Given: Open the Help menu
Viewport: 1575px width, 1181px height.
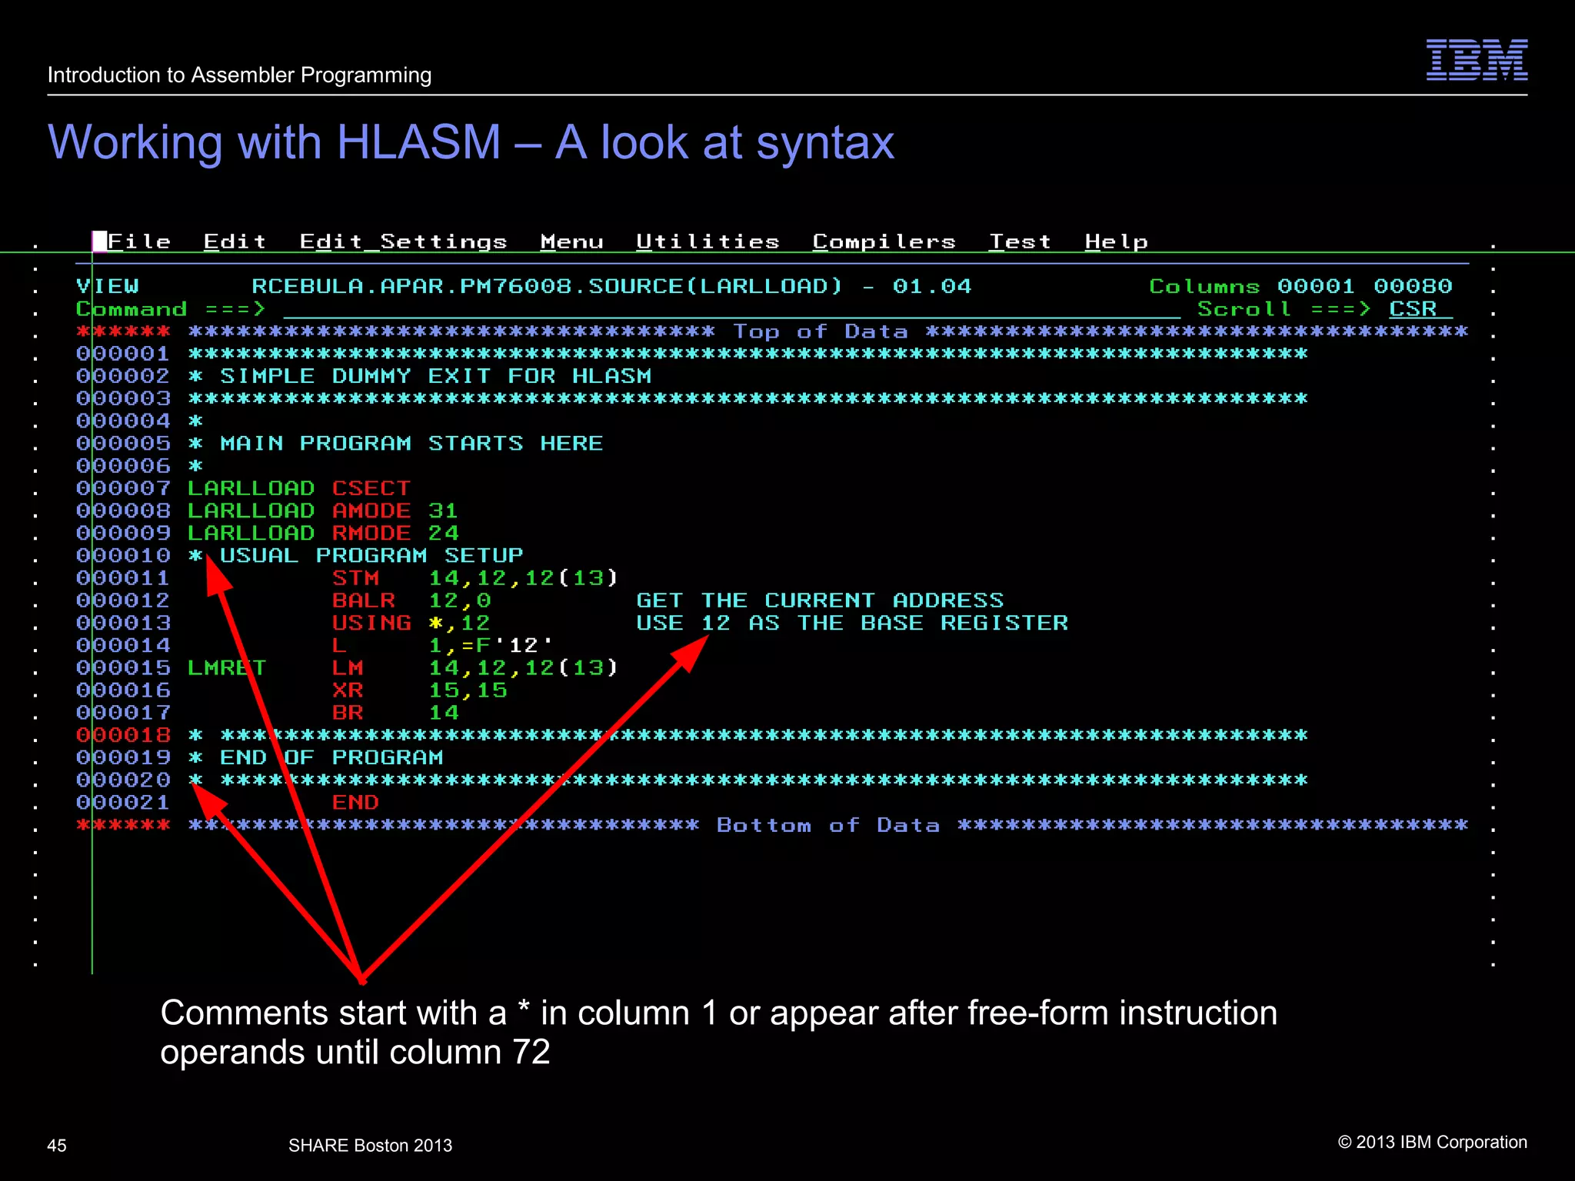Looking at the screenshot, I should tap(1116, 241).
